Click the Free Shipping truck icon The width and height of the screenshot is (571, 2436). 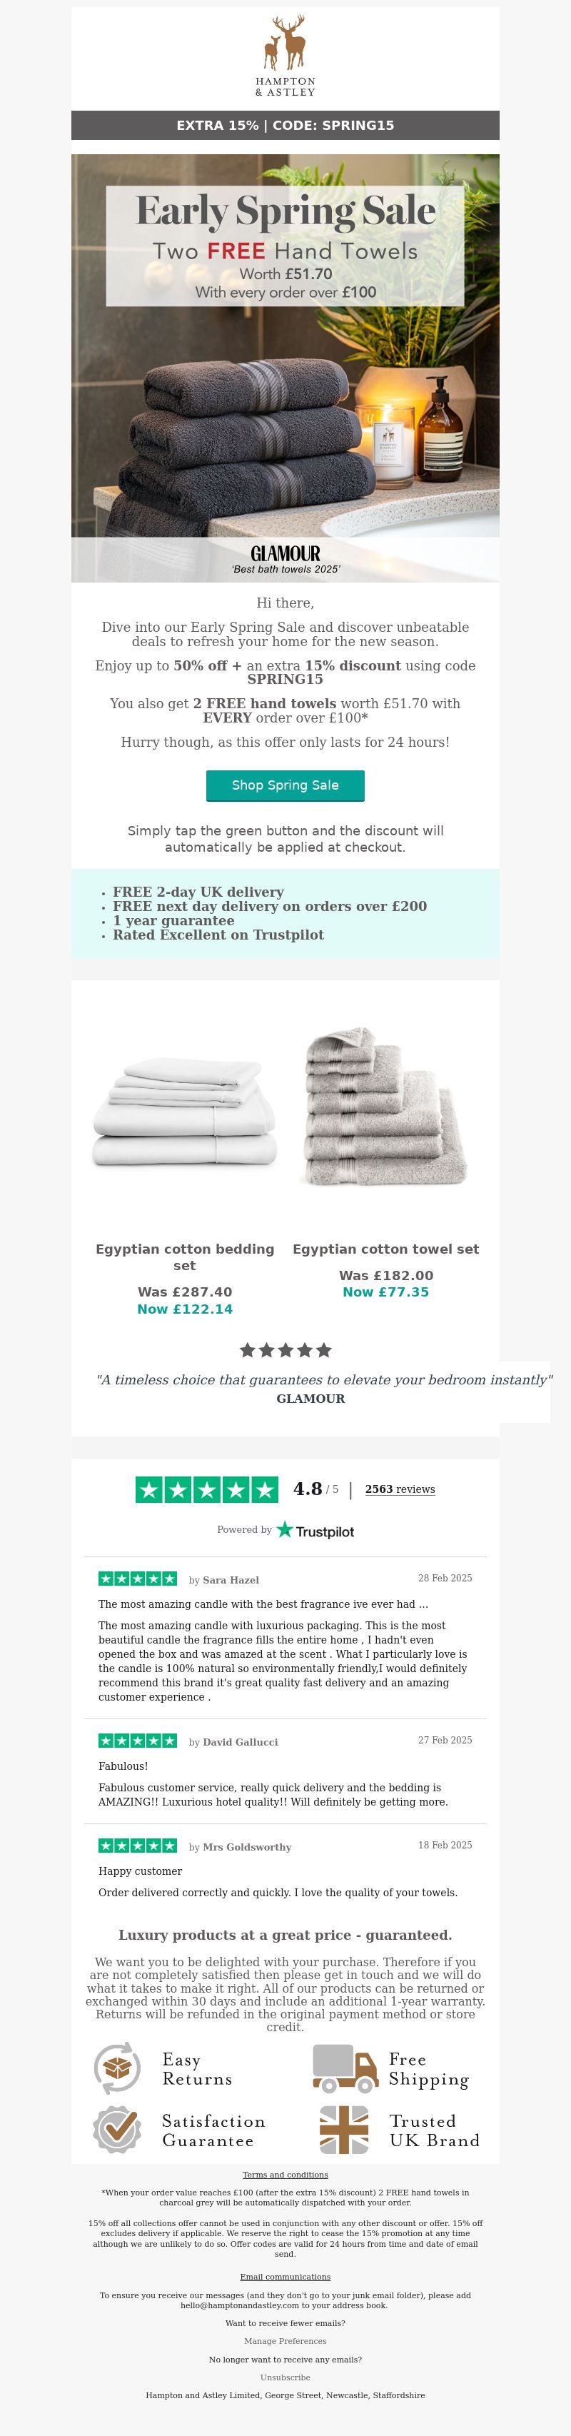click(345, 2068)
